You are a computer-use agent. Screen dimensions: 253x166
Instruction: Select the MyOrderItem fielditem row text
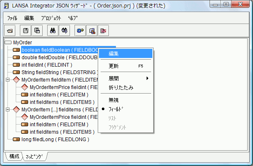point(60,80)
